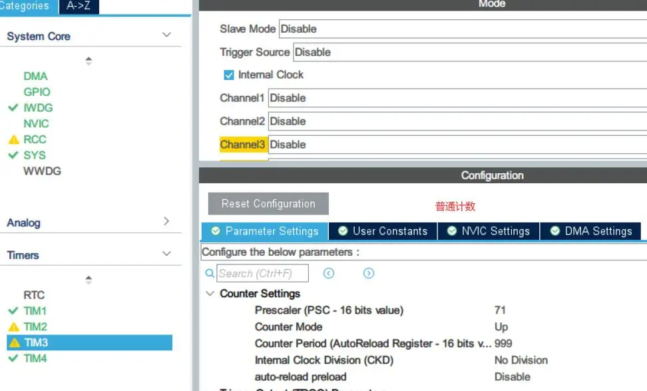Click the next search result arrow icon
The width and height of the screenshot is (647, 391).
click(369, 273)
